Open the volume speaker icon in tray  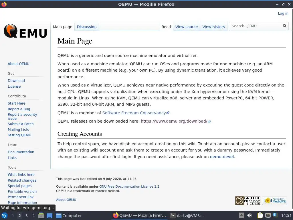pos(250,215)
